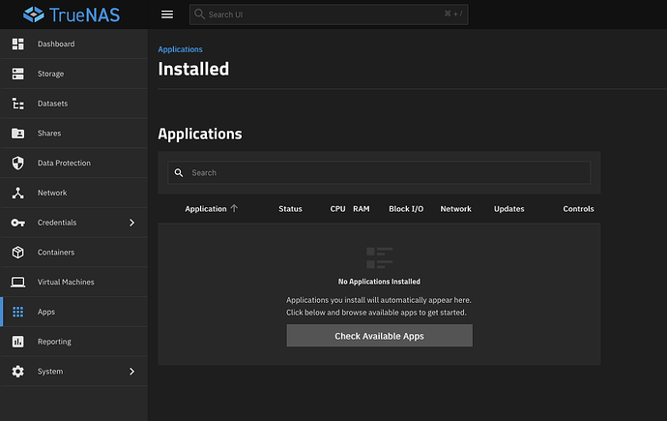Click the applications Search box
The image size is (667, 421).
379,172
